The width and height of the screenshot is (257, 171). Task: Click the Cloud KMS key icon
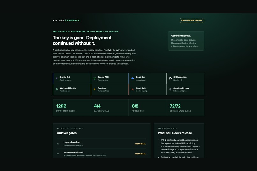(x=132, y=89)
